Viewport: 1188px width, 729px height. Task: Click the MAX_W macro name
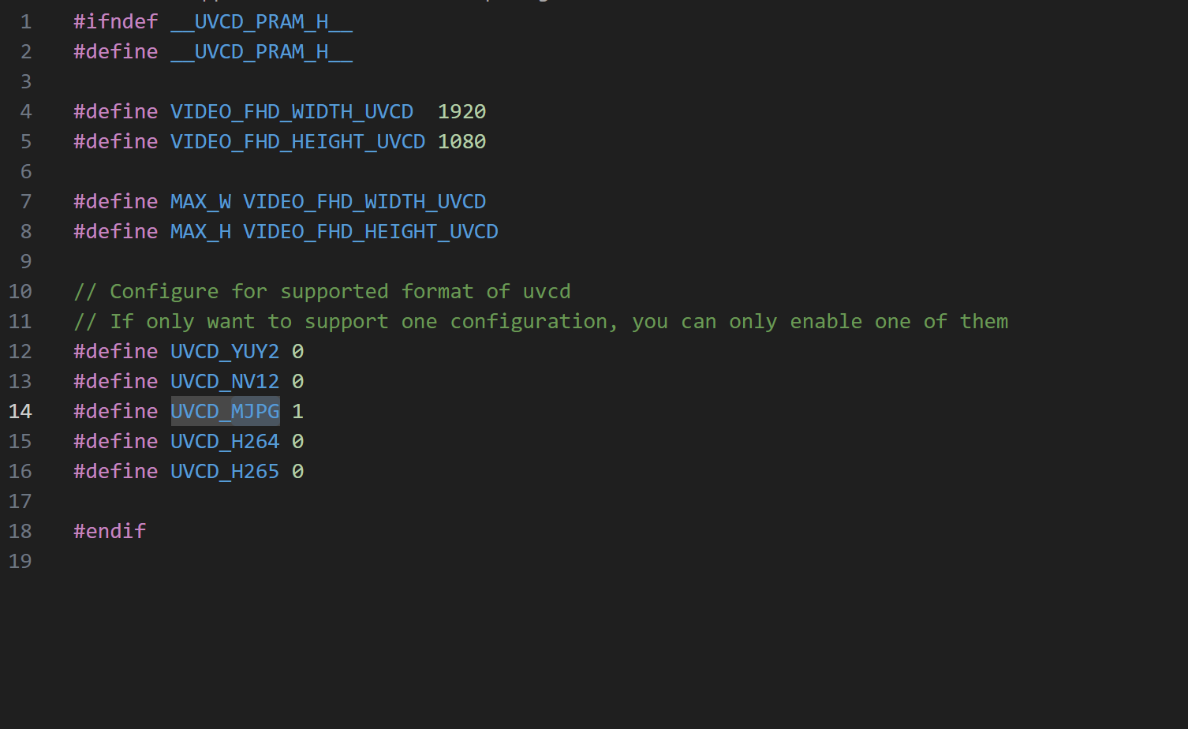coord(200,201)
